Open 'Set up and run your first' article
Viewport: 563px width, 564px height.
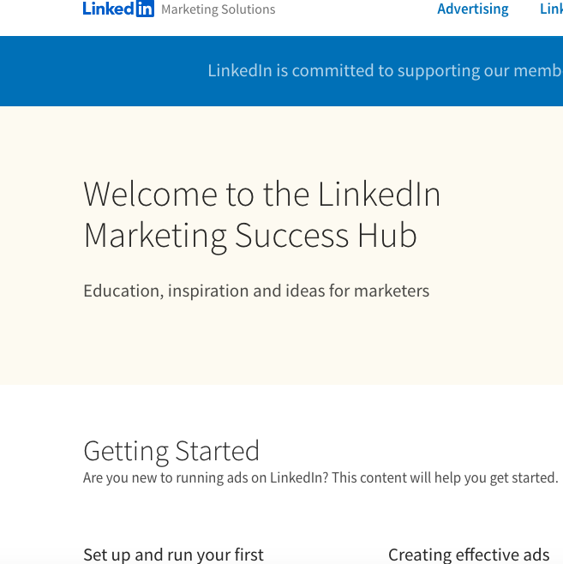174,555
